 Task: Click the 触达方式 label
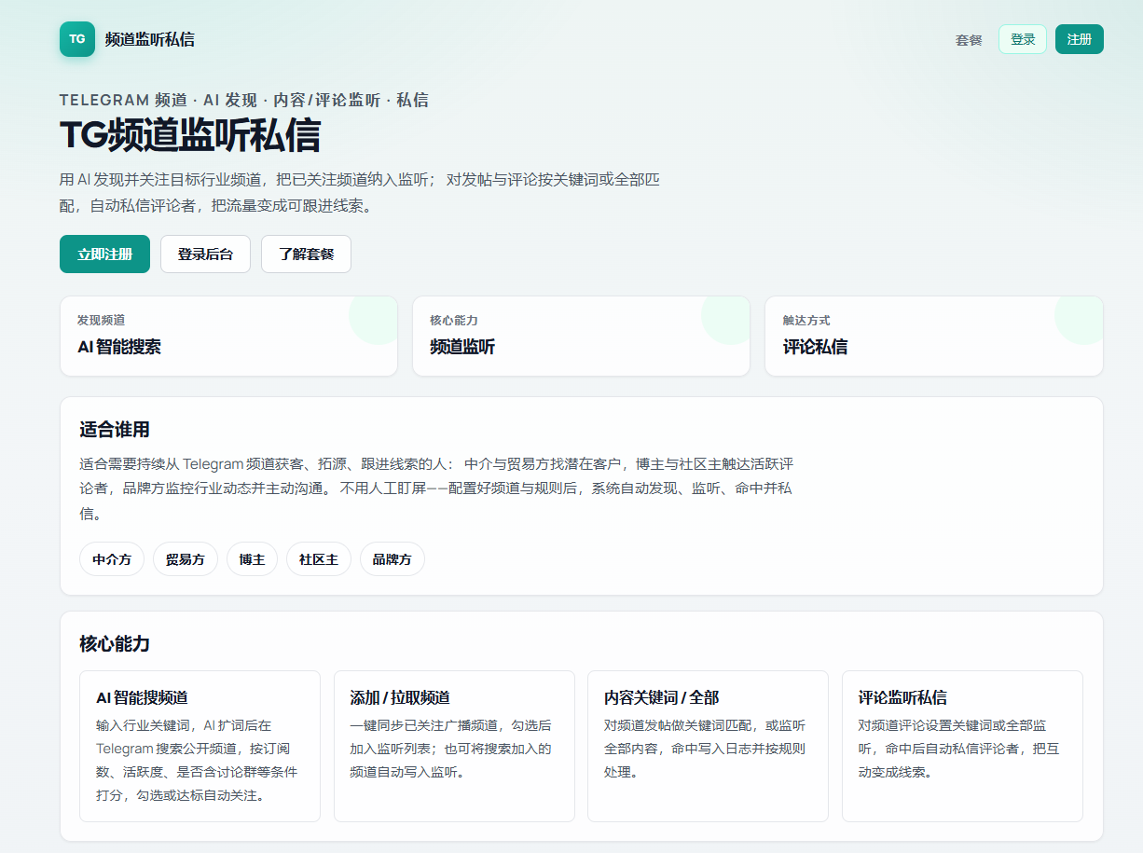coord(806,320)
